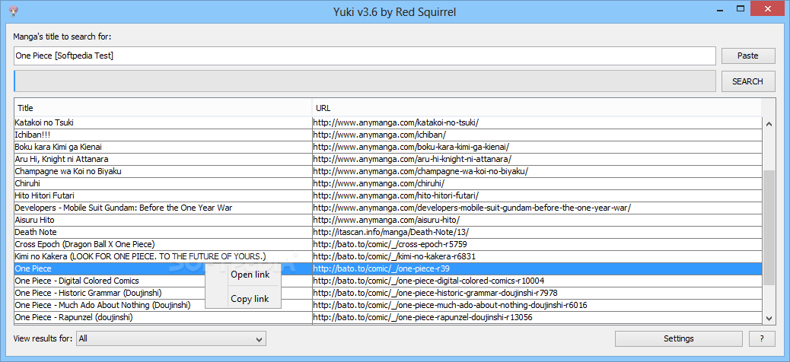
Task: Click the bato.to one-piece-r39 URL
Action: [381, 269]
